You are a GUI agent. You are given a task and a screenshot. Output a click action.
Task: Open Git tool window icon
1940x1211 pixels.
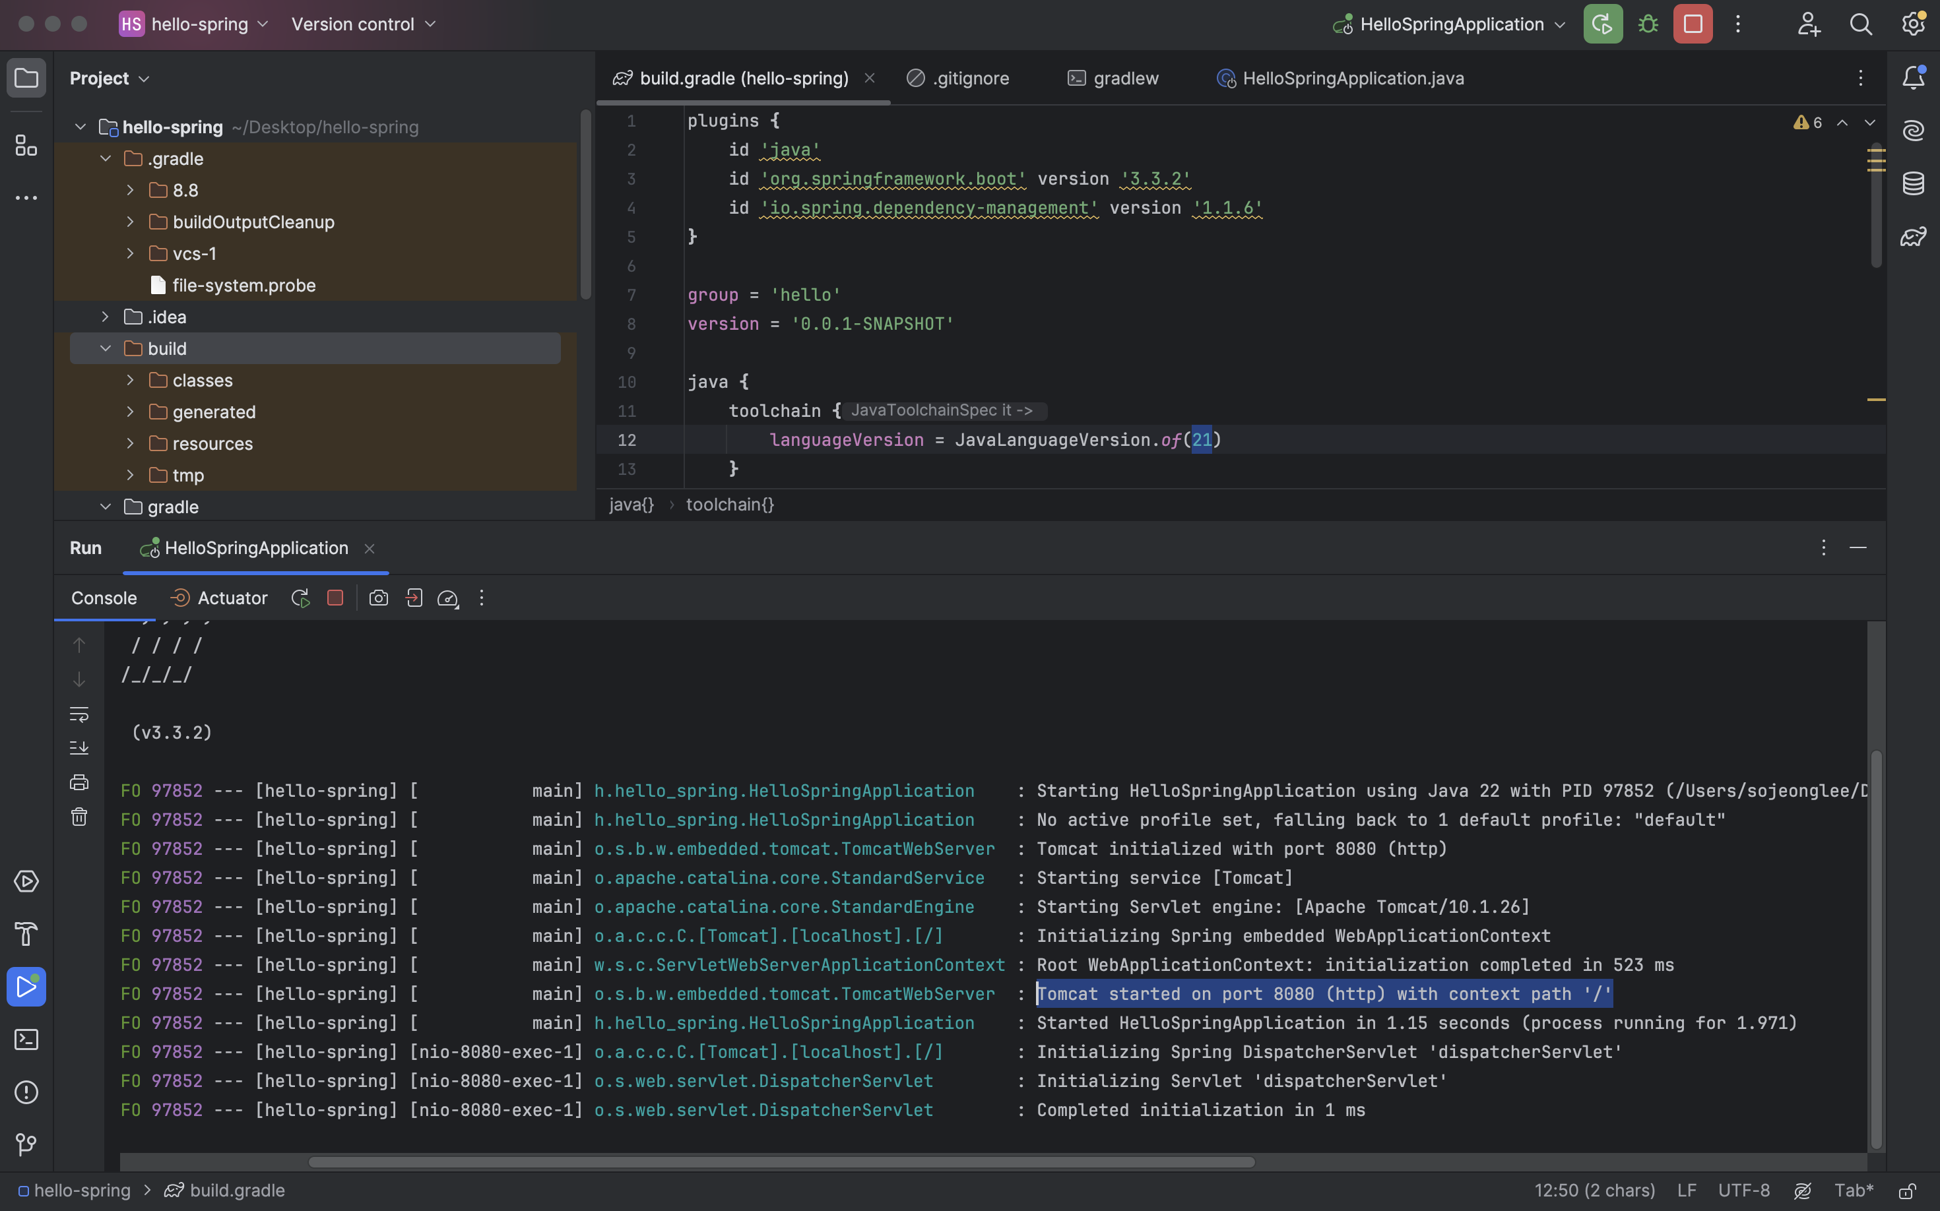26,1144
